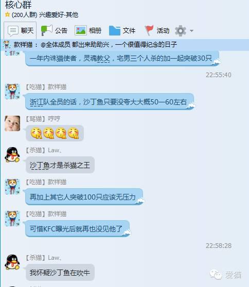Click the blue folder icon

pos(115,30)
